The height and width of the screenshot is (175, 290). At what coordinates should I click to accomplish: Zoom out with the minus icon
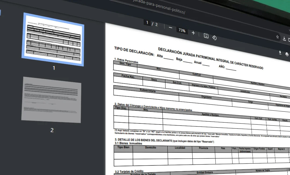pyautogui.click(x=171, y=28)
